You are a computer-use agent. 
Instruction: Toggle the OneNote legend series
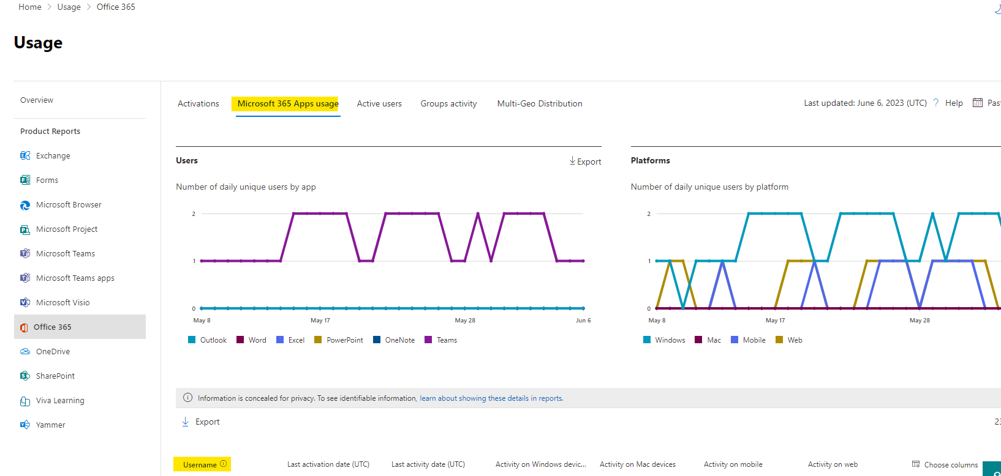pyautogui.click(x=394, y=340)
